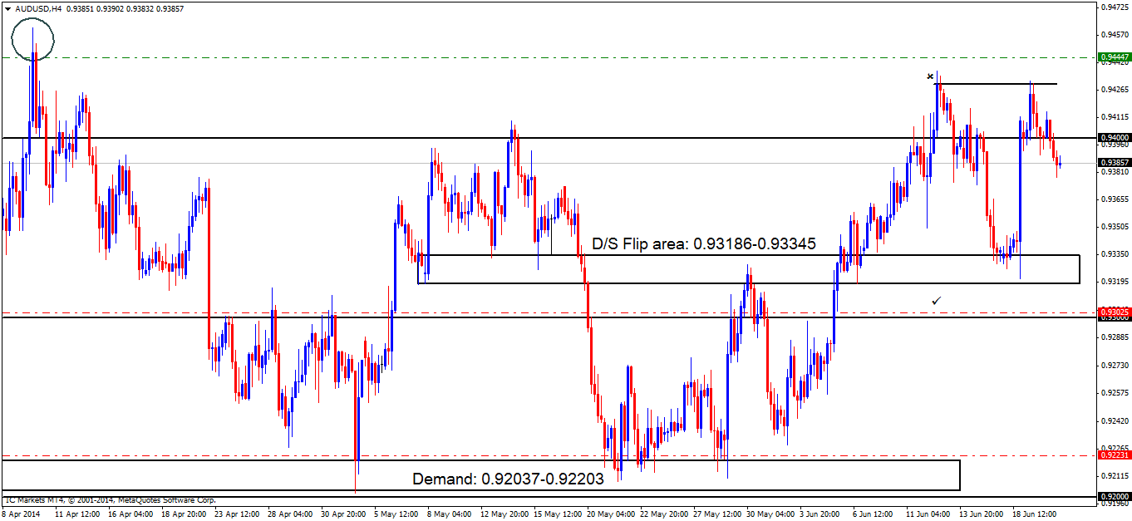The height and width of the screenshot is (521, 1132).
Task: Click the '12 May 20:00' time label
Action: 504,514
